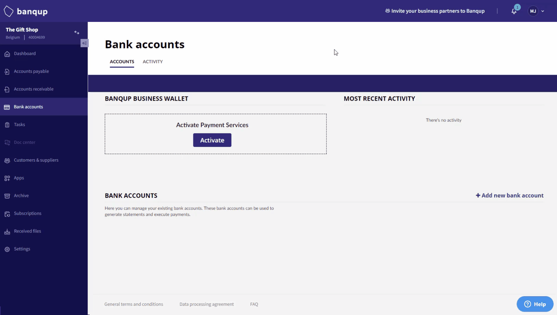Click the company number 40004699
Screen dimensions: 557x315
37,37
